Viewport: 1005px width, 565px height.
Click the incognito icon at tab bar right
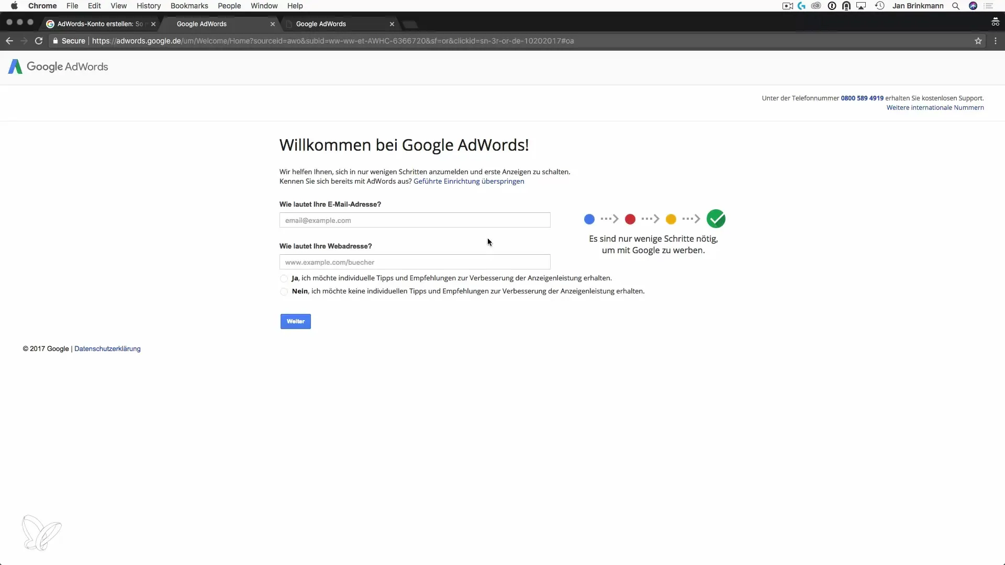(x=995, y=21)
